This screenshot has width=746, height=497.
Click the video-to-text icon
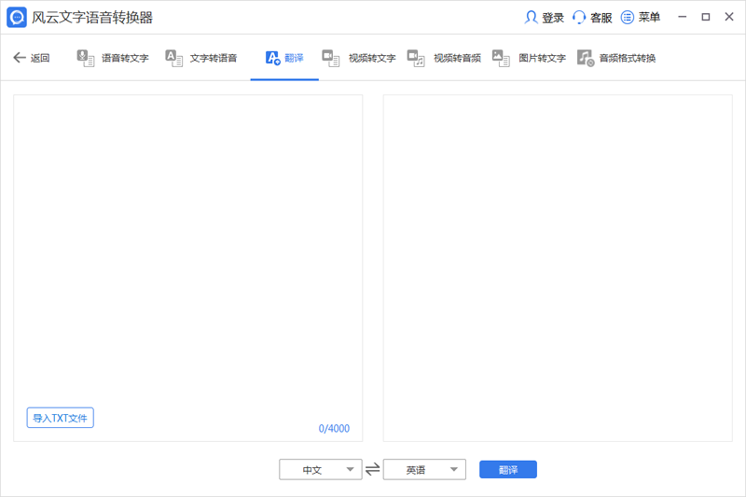pos(331,58)
